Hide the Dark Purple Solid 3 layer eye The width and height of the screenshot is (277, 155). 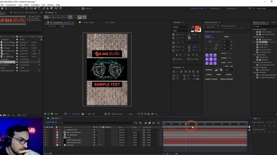45,140
